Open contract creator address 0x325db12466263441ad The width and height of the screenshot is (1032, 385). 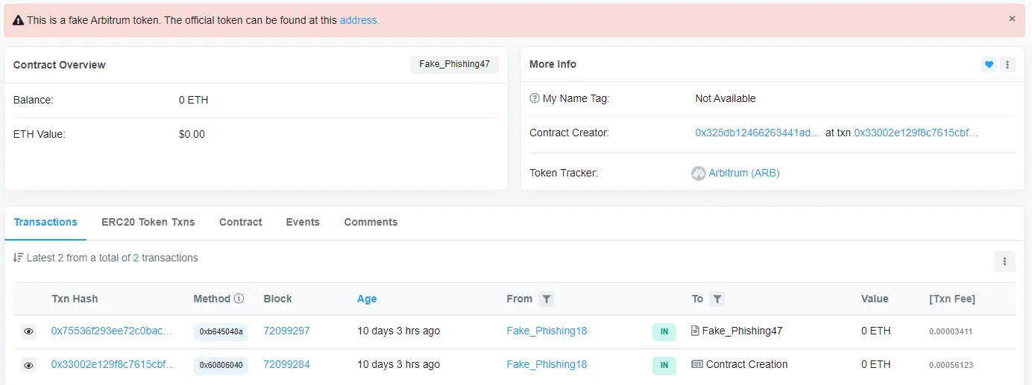coord(758,133)
